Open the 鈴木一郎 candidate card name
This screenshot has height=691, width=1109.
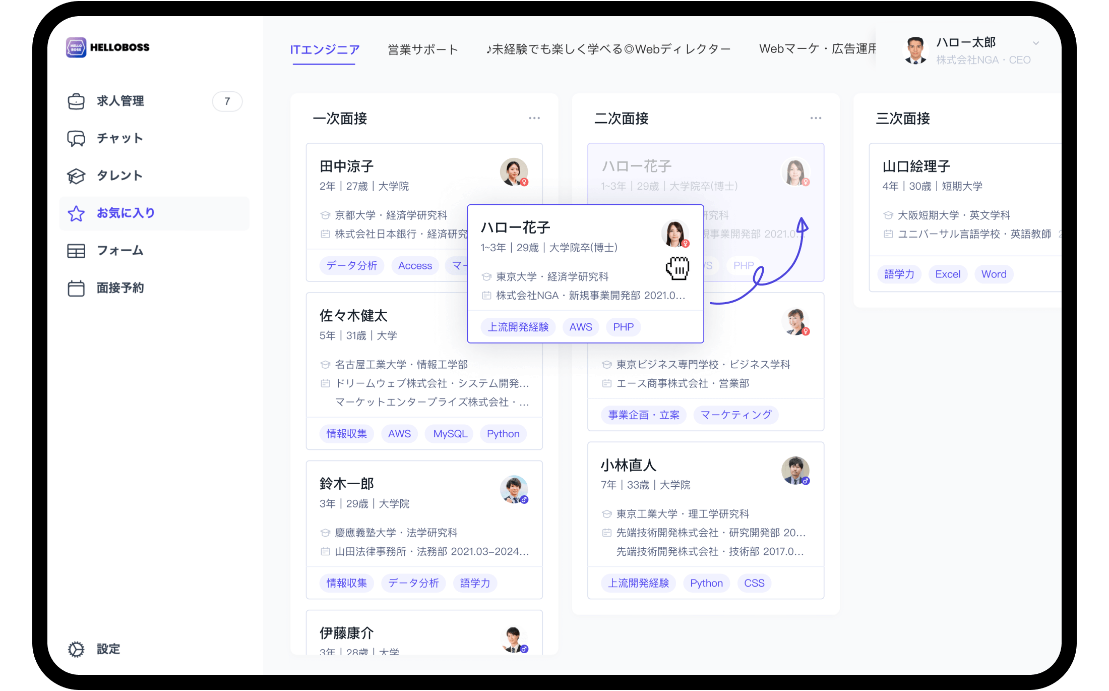click(347, 484)
